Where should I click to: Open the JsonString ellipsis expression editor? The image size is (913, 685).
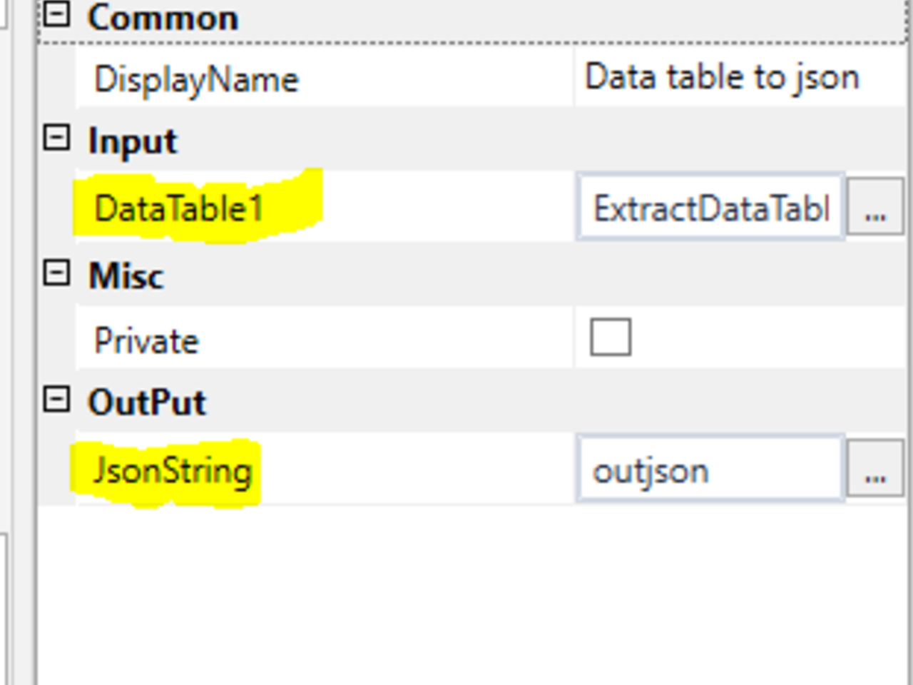[874, 470]
